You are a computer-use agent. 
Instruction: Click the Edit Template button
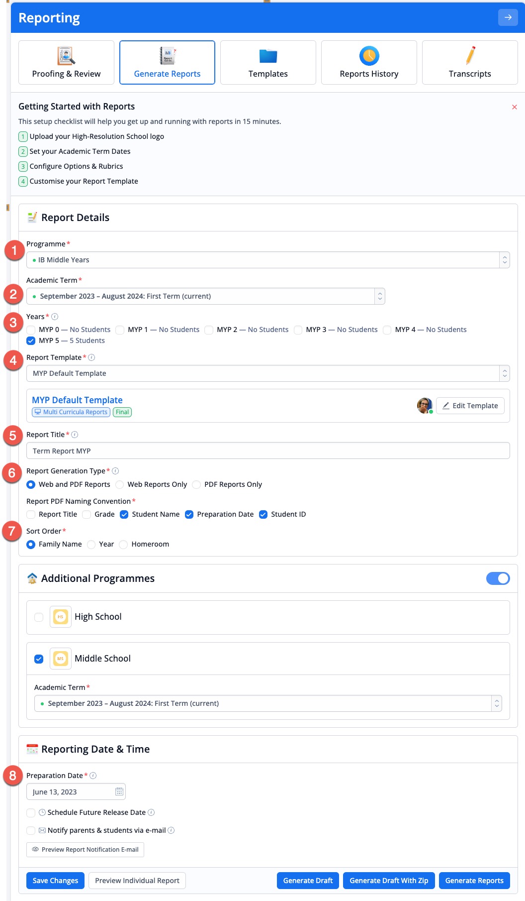coord(470,406)
